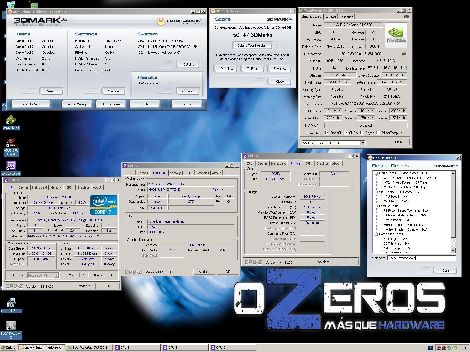This screenshot has height=352, width=470.
Task: Click Validate in the Mainboard CPU-Z window
Action: 204,272
